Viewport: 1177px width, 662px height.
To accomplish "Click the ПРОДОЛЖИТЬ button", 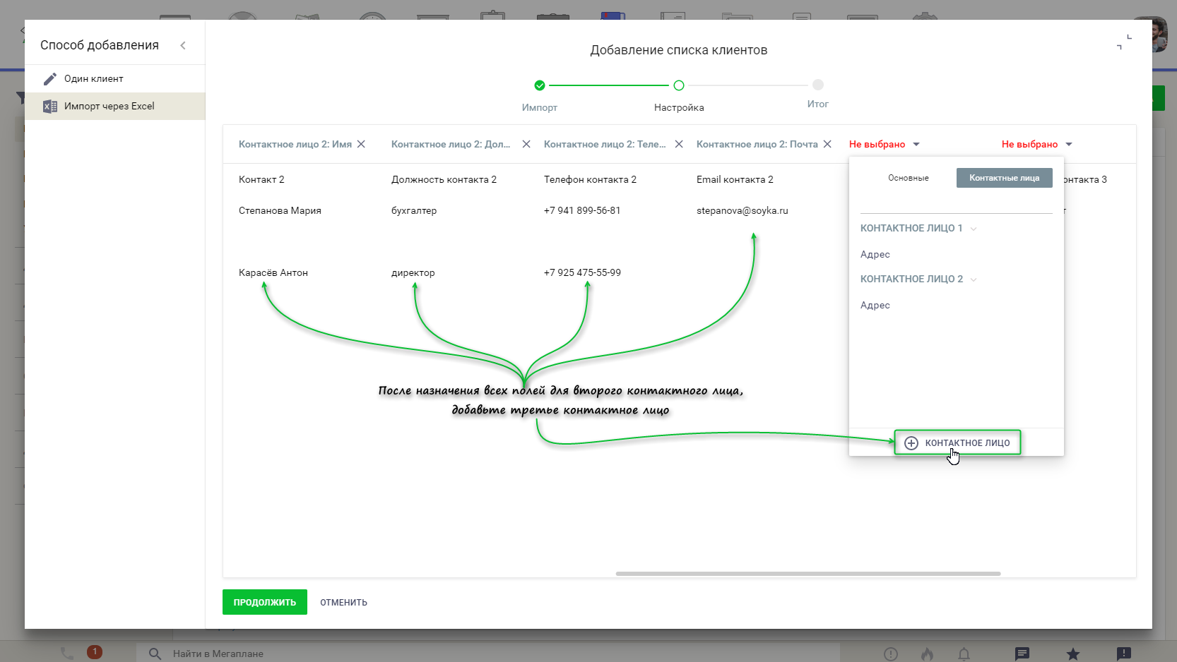I will point(265,602).
